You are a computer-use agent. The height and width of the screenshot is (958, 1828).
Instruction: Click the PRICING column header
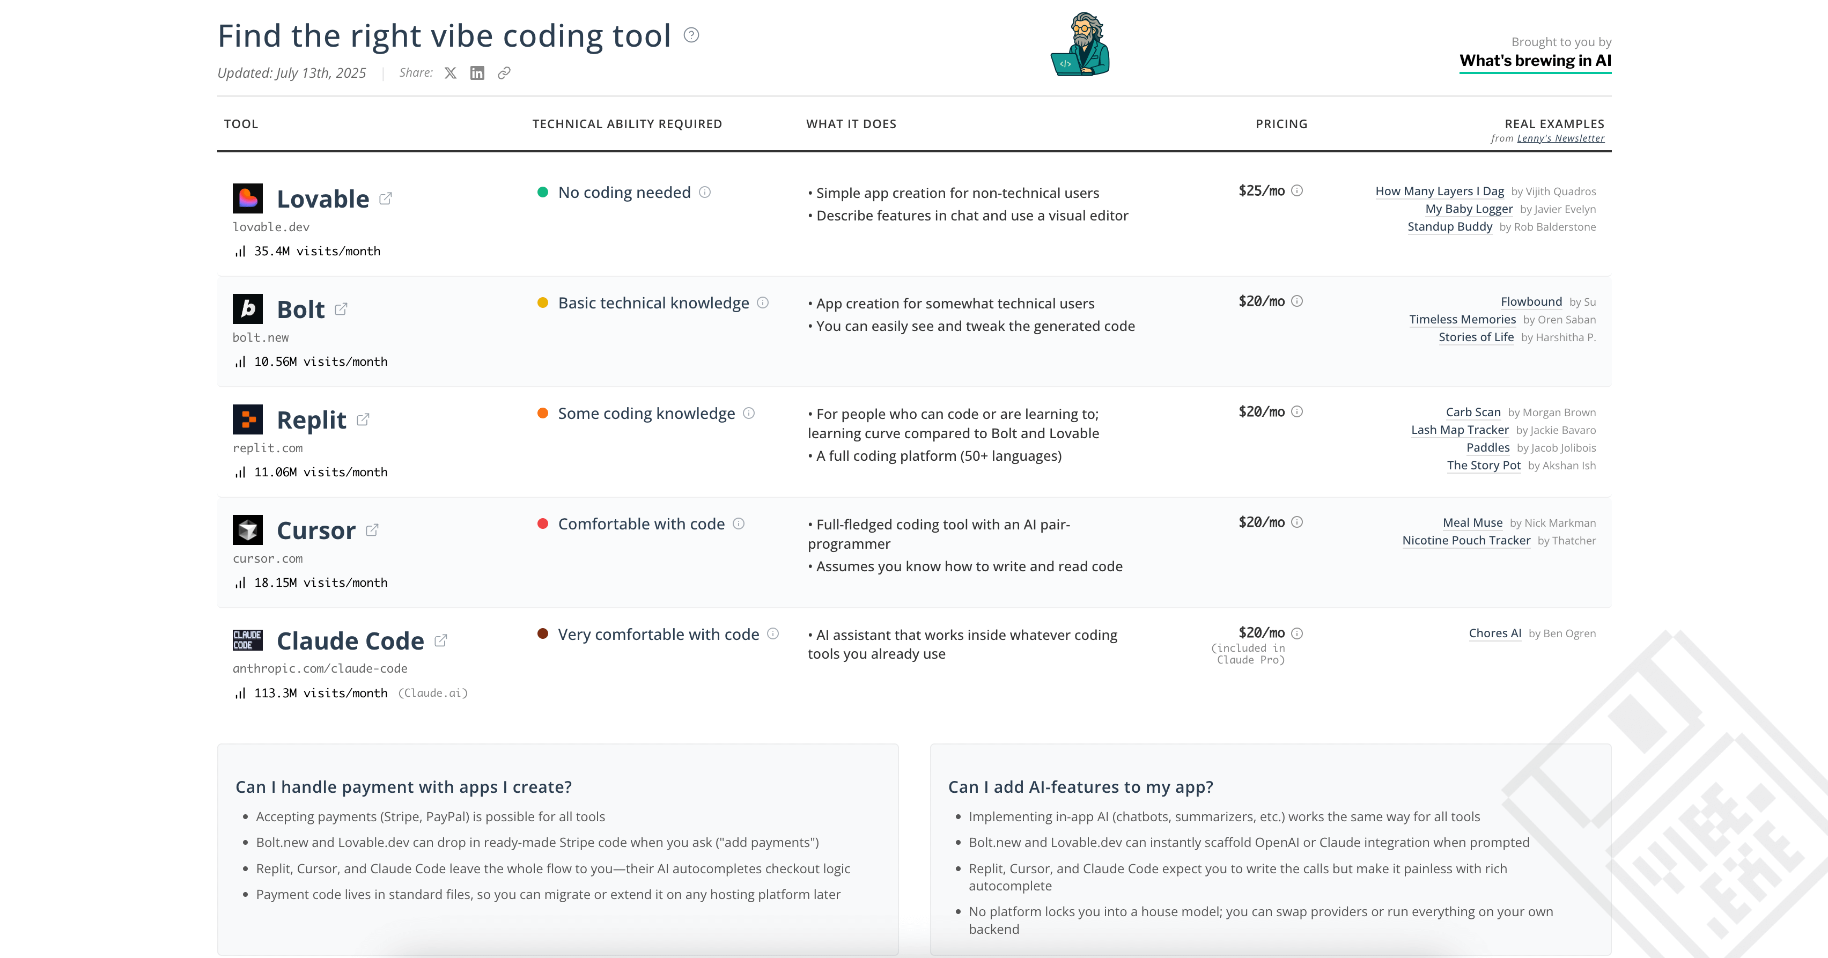click(x=1281, y=124)
